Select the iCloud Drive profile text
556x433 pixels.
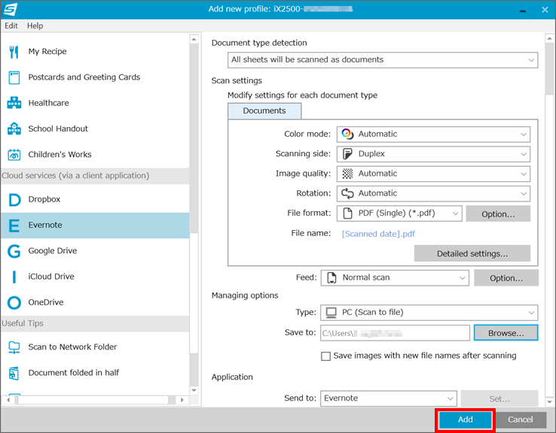51,277
